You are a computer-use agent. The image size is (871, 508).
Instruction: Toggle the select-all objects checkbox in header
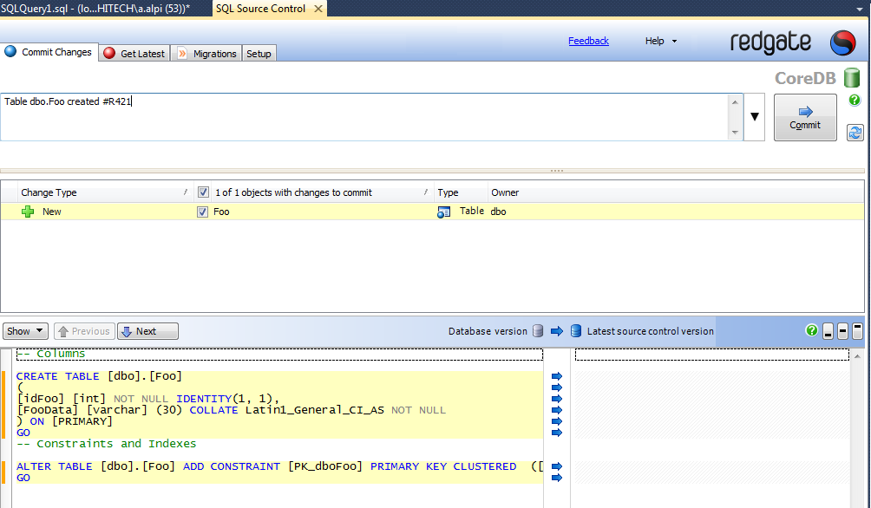[203, 192]
